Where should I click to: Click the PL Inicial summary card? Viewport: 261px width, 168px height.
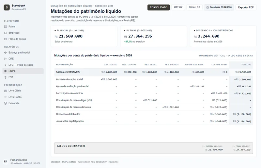pos(84,36)
